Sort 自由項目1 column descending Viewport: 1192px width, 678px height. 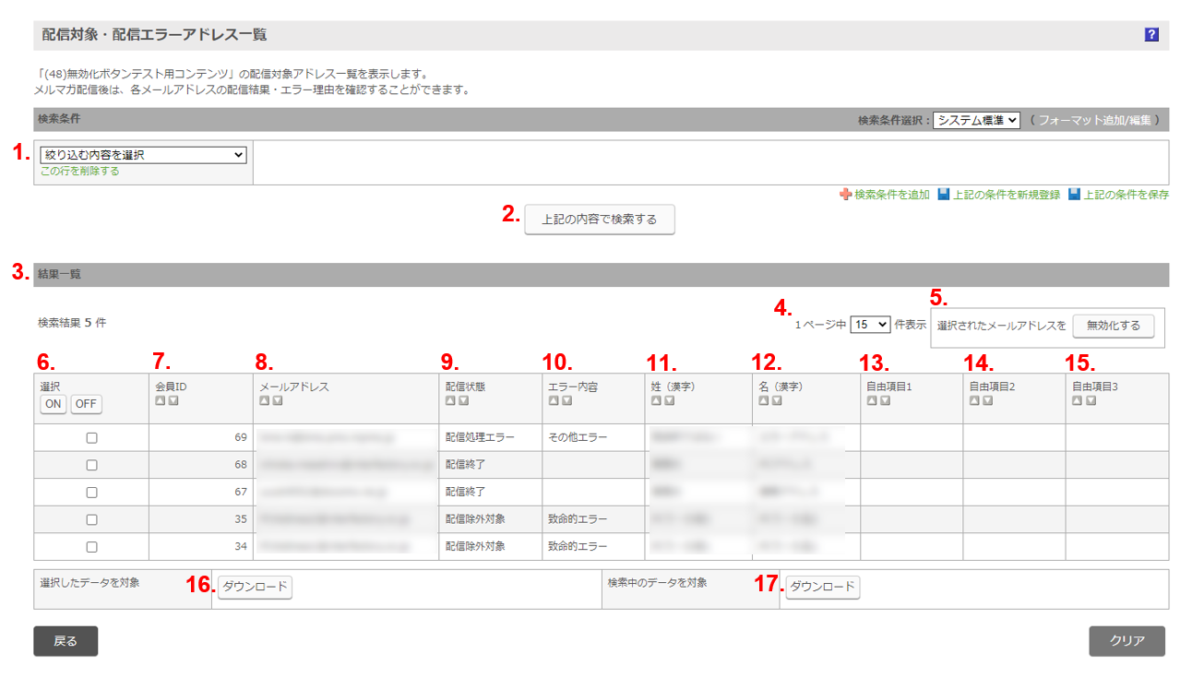pyautogui.click(x=884, y=401)
